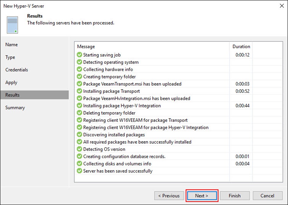Viewport: 288px width, 205px height.
Task: Click the server icon in the header
Action: [12, 25]
